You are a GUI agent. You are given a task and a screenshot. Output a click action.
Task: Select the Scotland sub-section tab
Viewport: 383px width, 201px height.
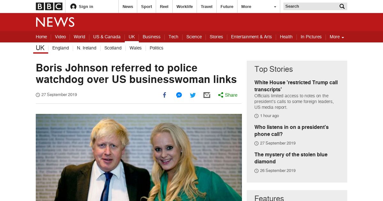point(113,48)
